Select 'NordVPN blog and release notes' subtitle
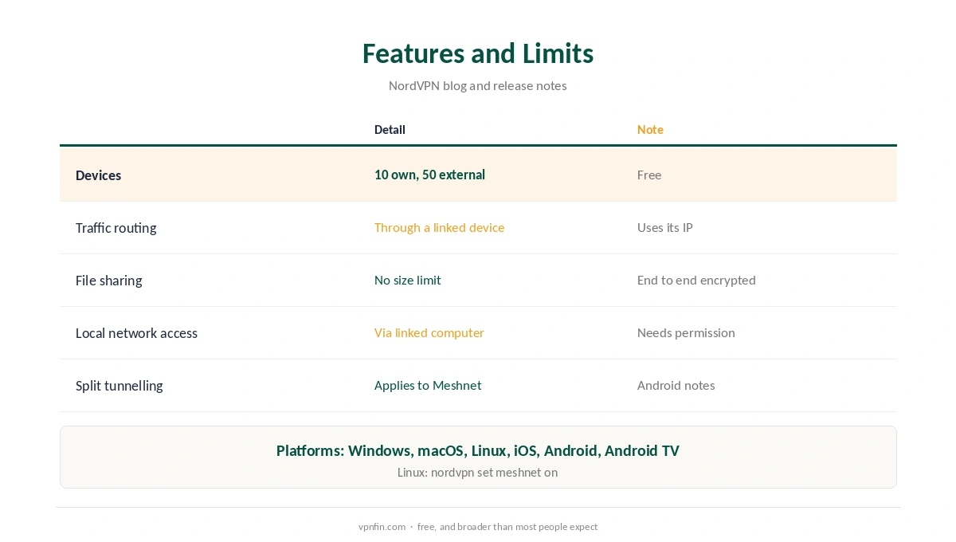The image size is (956, 542). point(478,85)
